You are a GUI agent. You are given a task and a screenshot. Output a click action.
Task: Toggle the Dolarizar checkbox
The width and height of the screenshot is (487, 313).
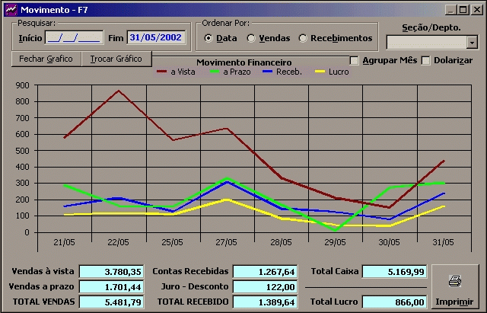[425, 60]
